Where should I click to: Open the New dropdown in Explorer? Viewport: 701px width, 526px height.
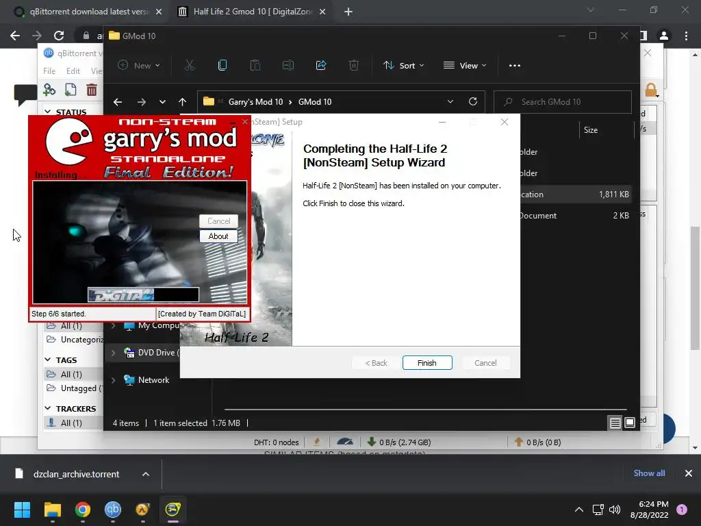coord(138,65)
